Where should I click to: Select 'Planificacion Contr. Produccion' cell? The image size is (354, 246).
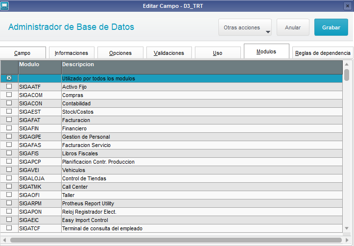point(202,162)
